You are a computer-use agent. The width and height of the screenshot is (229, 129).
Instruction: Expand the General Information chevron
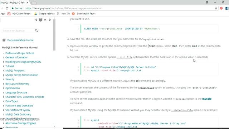[4, 57]
